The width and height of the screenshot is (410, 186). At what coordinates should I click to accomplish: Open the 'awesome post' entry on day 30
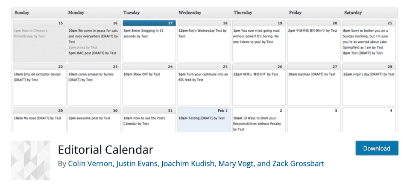(x=89, y=118)
